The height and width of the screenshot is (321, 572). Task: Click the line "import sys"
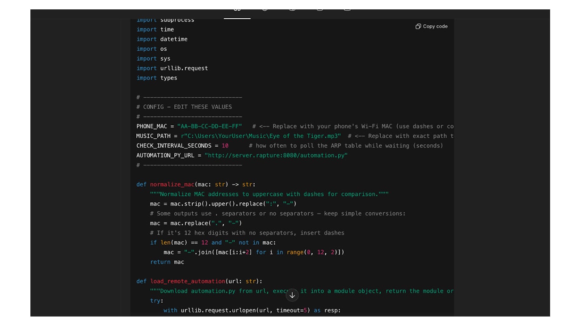click(153, 58)
